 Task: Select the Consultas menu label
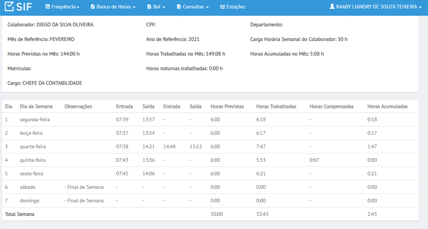pos(193,7)
